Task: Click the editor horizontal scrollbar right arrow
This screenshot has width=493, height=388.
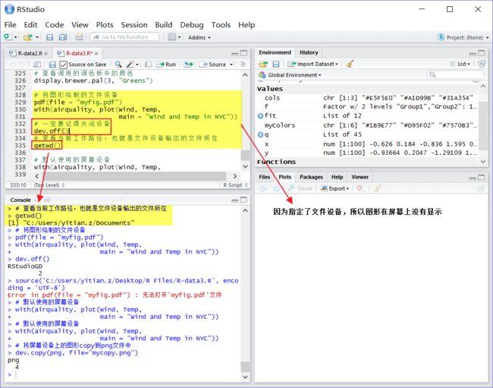Action: 235,176
